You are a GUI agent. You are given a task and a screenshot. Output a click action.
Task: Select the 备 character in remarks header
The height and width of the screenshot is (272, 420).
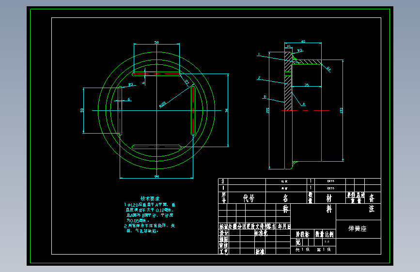click(x=372, y=198)
